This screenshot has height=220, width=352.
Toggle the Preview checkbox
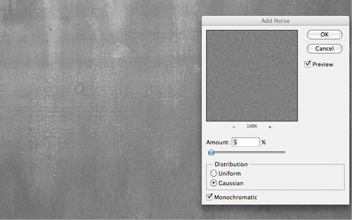click(307, 64)
